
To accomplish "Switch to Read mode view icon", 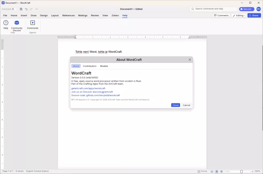I will (x=212, y=172).
